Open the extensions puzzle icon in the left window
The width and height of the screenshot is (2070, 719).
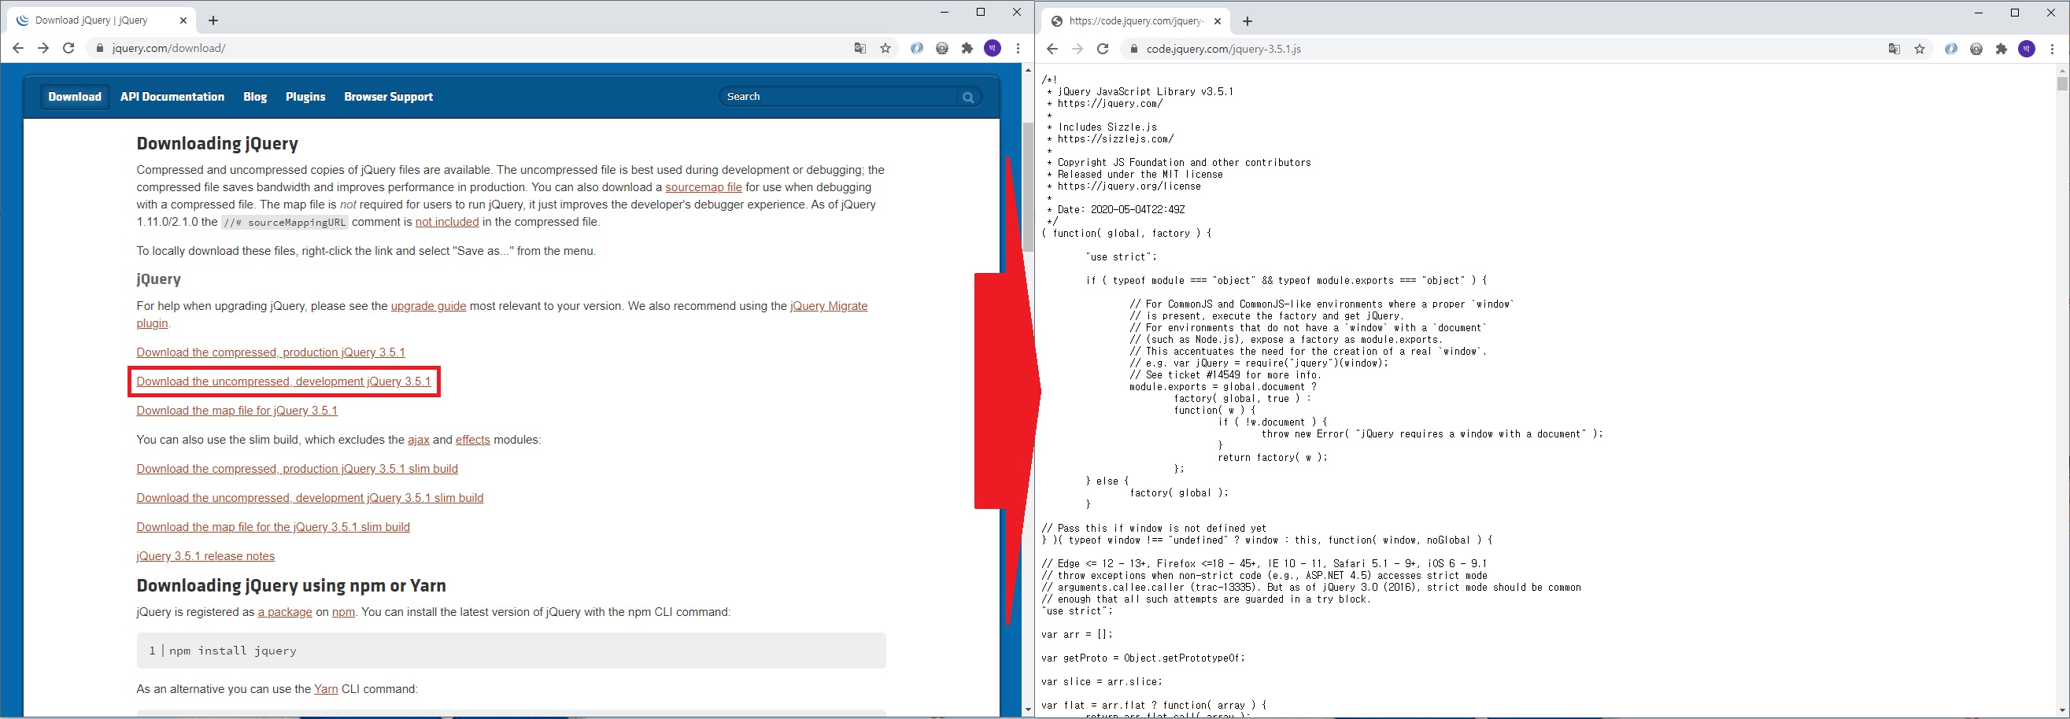click(x=967, y=48)
